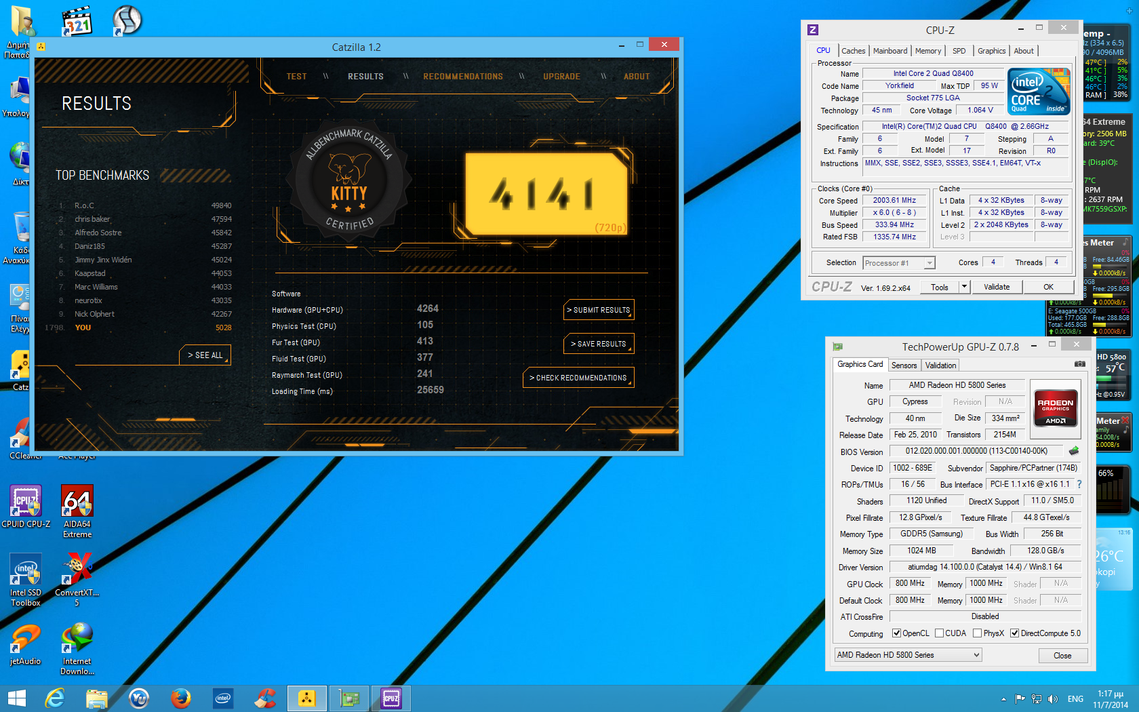
Task: Open CCleaner from the taskbar
Action: (x=265, y=698)
